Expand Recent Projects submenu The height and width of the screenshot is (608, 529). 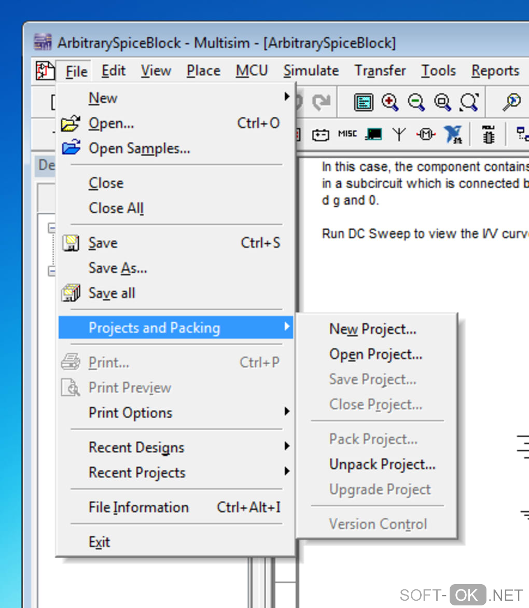(287, 471)
